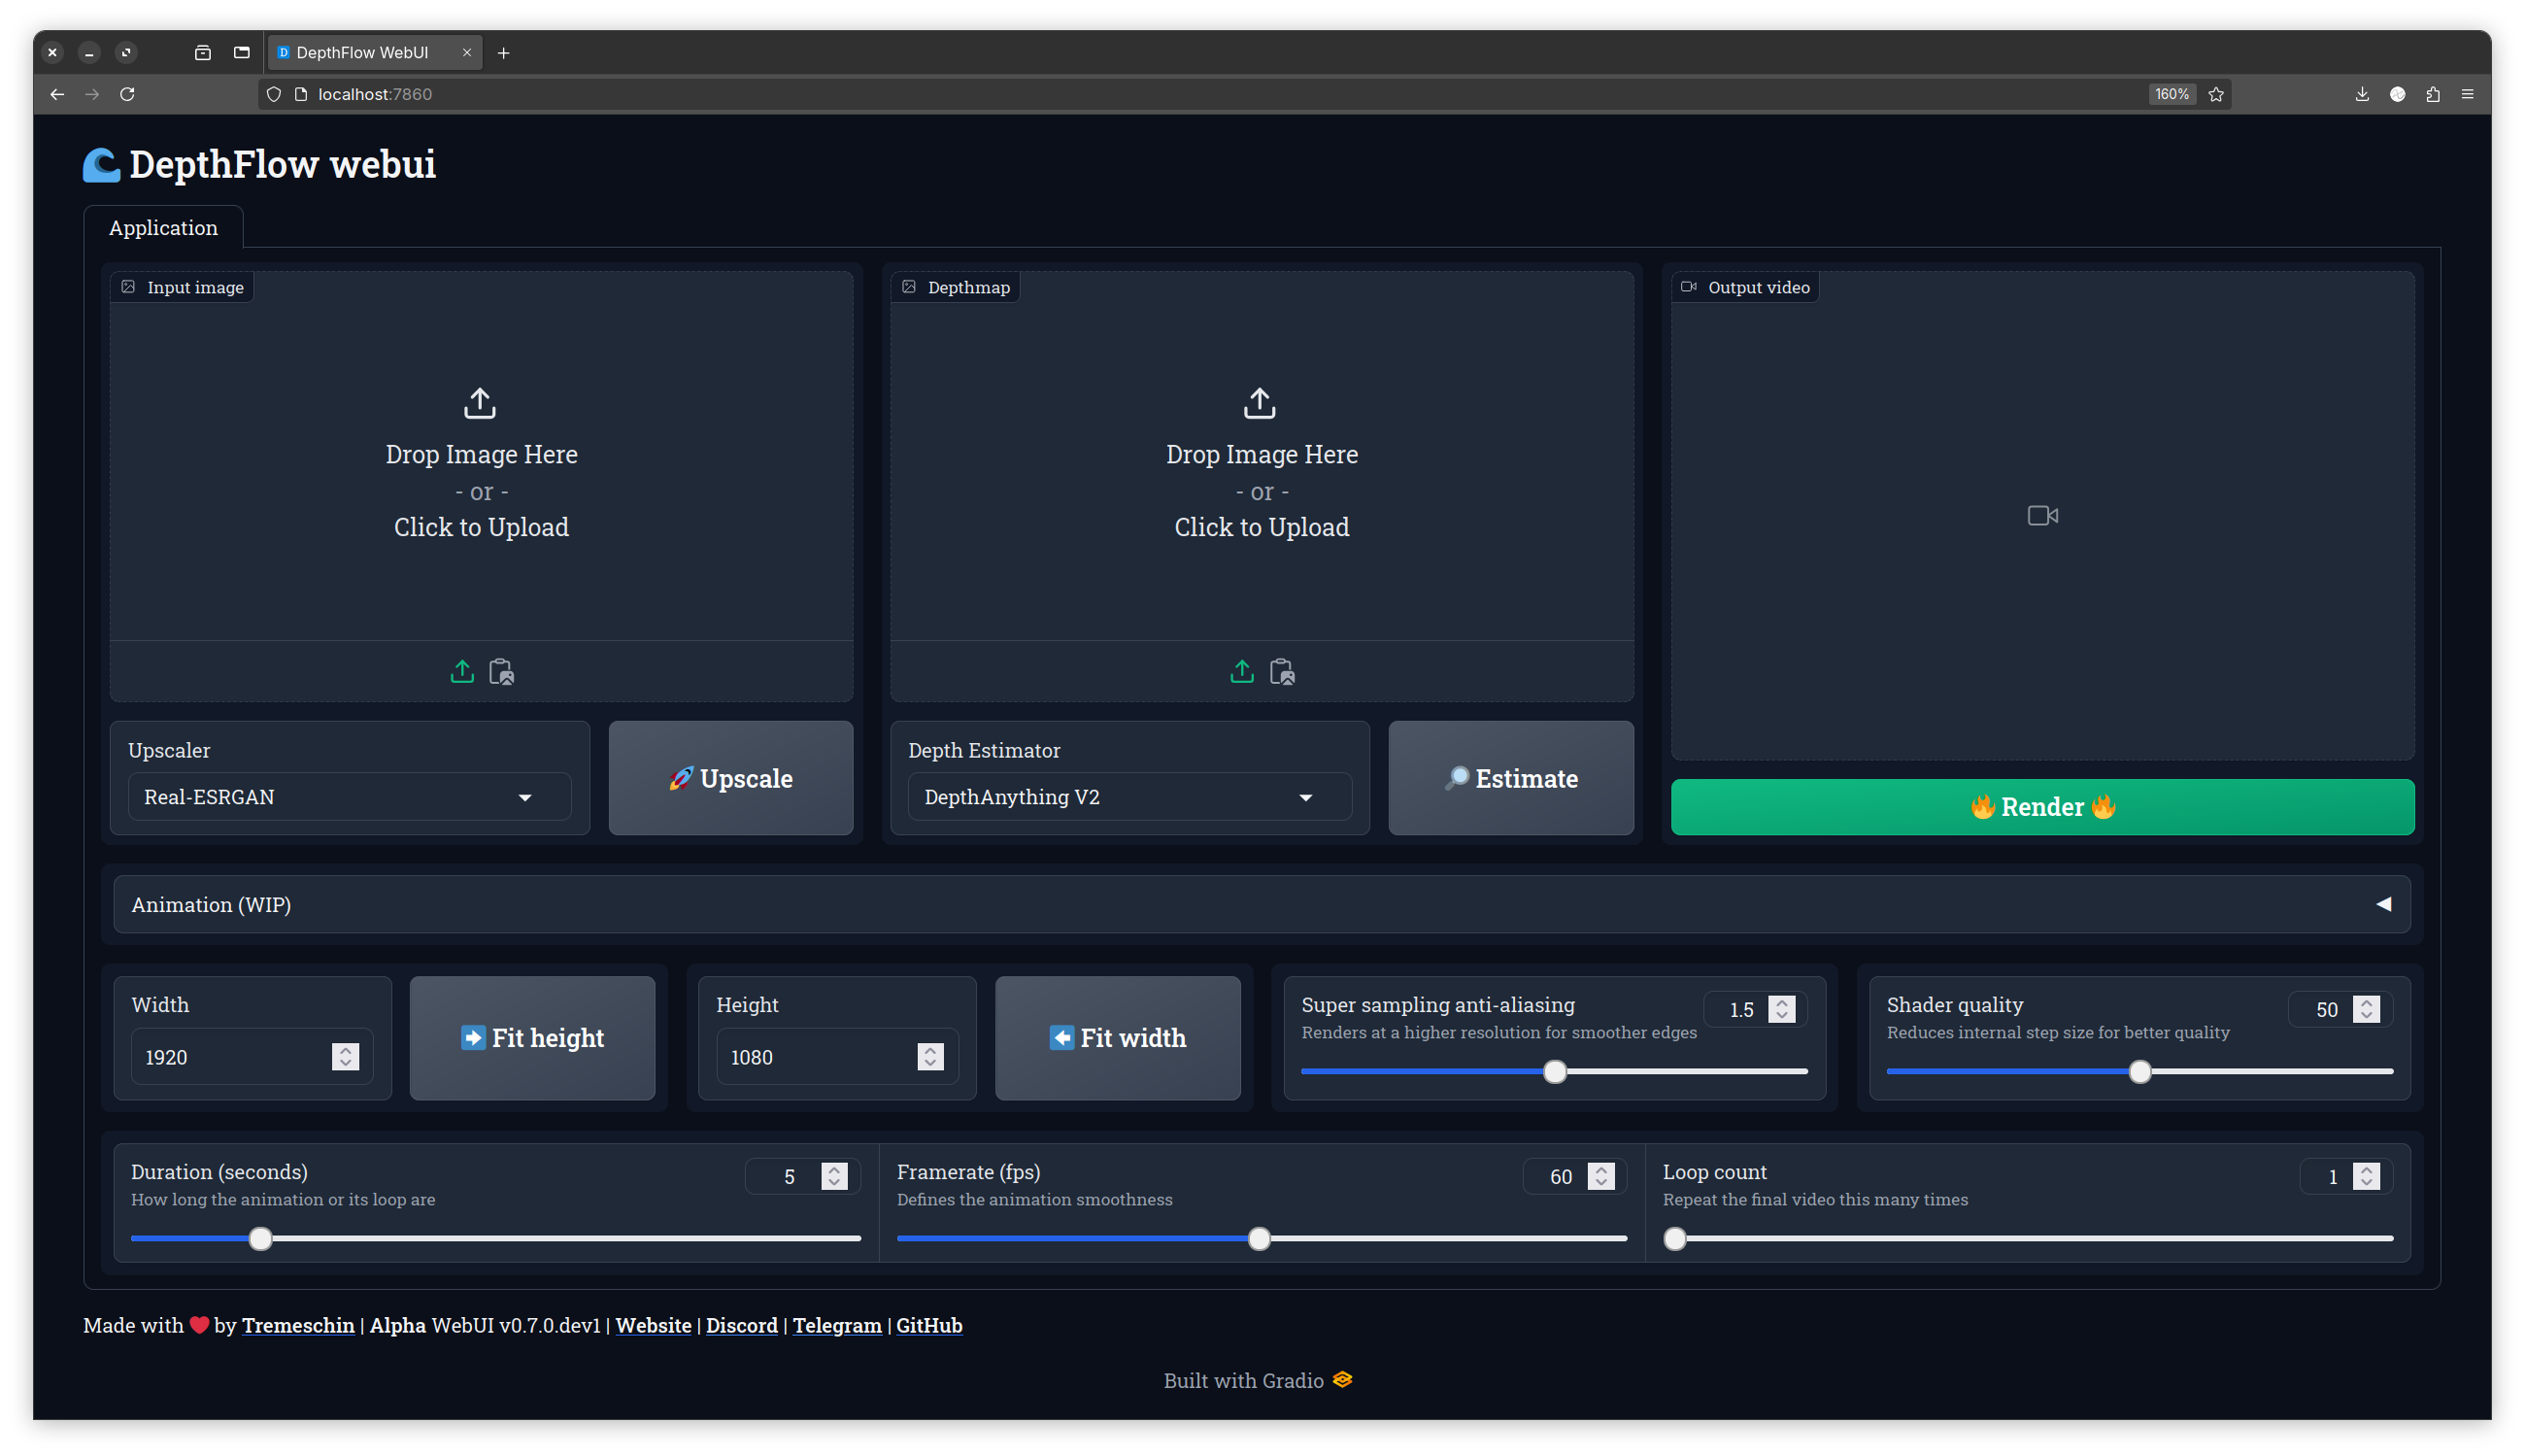Select the Application tab
The height and width of the screenshot is (1456, 2525).
[x=163, y=228]
